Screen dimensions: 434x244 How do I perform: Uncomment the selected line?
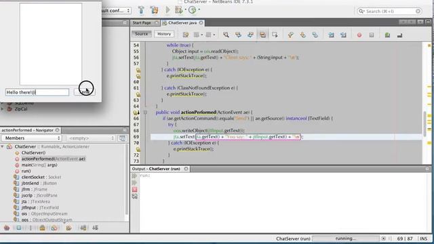[399, 35]
